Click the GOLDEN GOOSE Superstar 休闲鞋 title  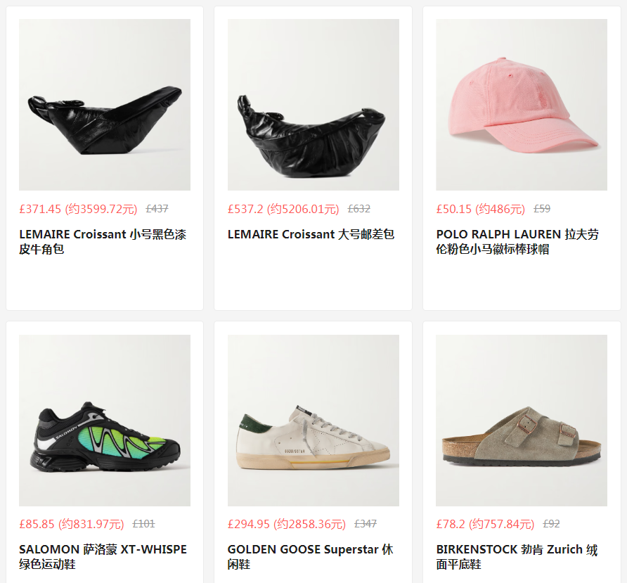point(310,556)
